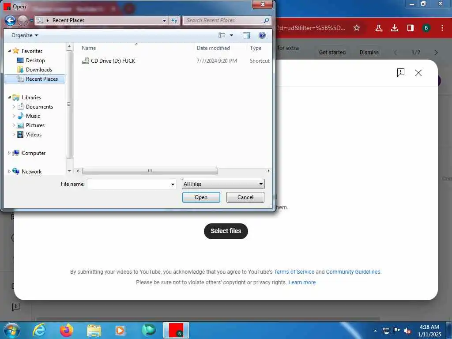Screen dimensions: 452x339
Task: Open the address bar history dropdown arrow
Action: 164,20
